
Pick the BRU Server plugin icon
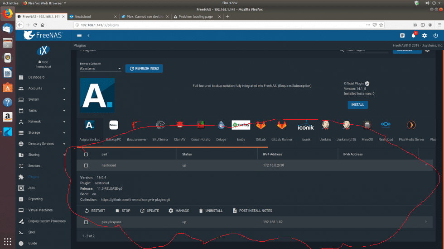(160, 125)
